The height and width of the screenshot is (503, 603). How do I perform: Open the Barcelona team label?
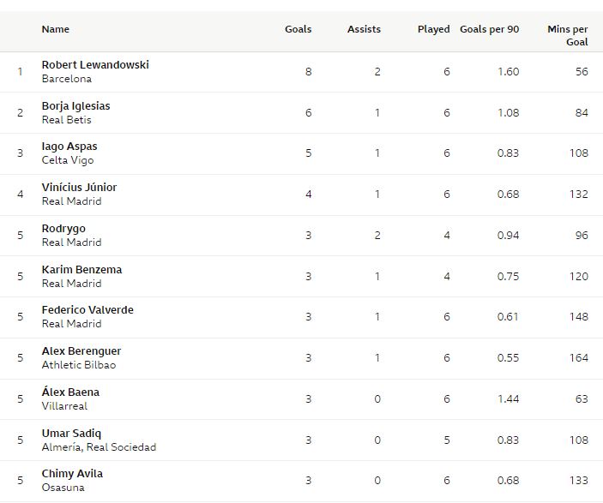67,79
